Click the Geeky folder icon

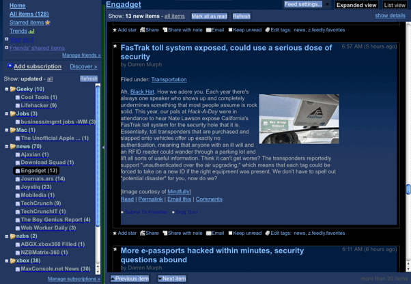pos(13,89)
